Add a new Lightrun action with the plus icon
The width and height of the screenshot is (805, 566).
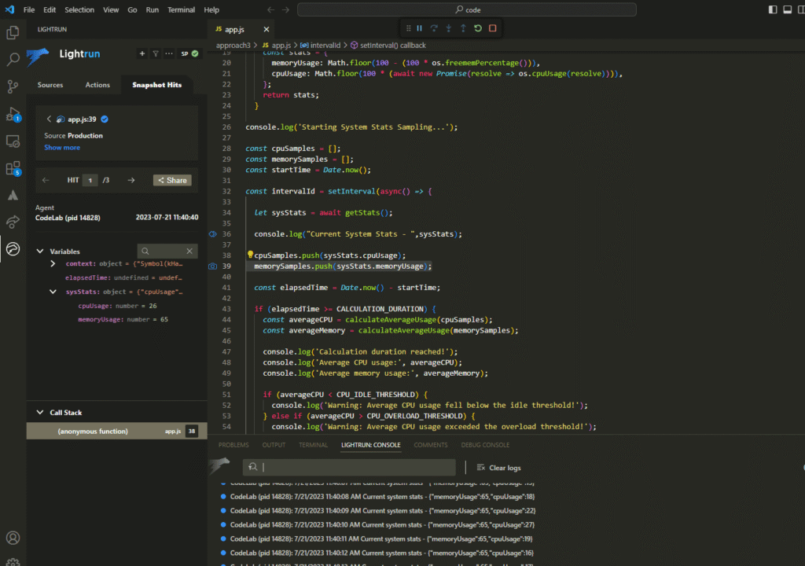(142, 53)
